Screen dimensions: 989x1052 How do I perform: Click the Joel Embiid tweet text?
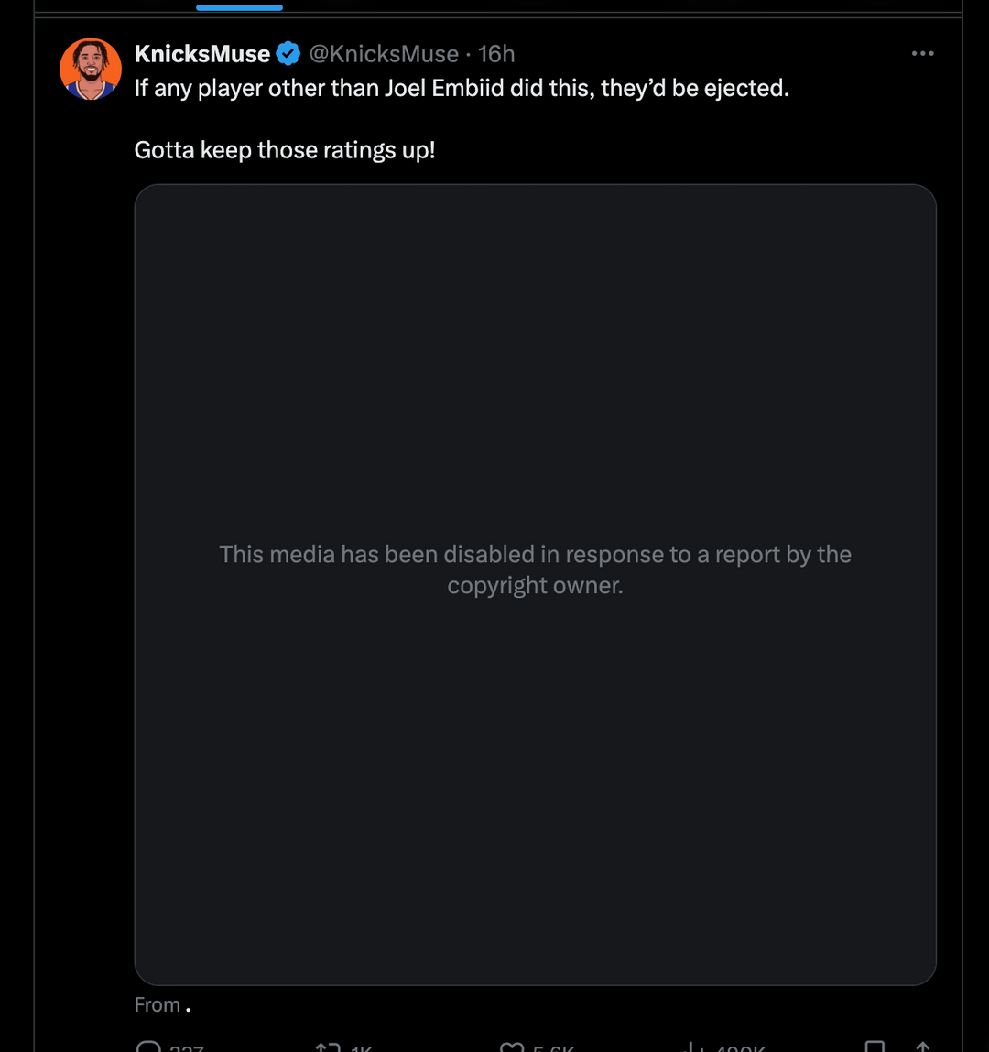tap(462, 89)
